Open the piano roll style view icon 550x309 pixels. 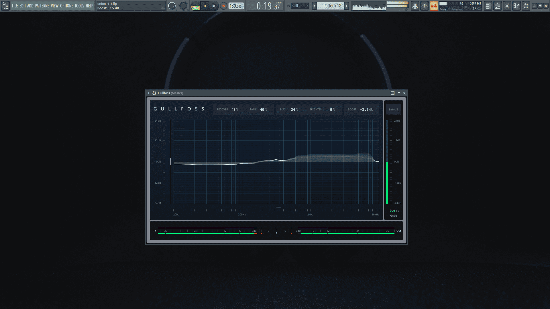498,6
